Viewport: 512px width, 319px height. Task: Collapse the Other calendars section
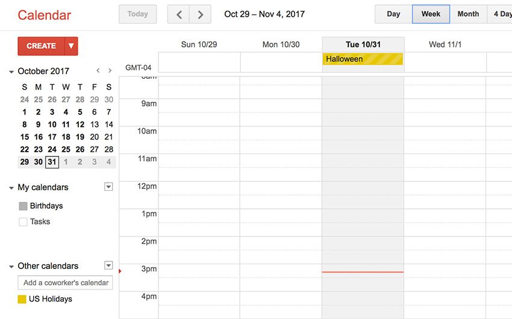(11, 267)
